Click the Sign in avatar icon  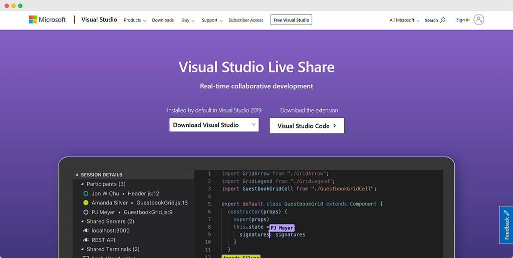click(x=478, y=19)
